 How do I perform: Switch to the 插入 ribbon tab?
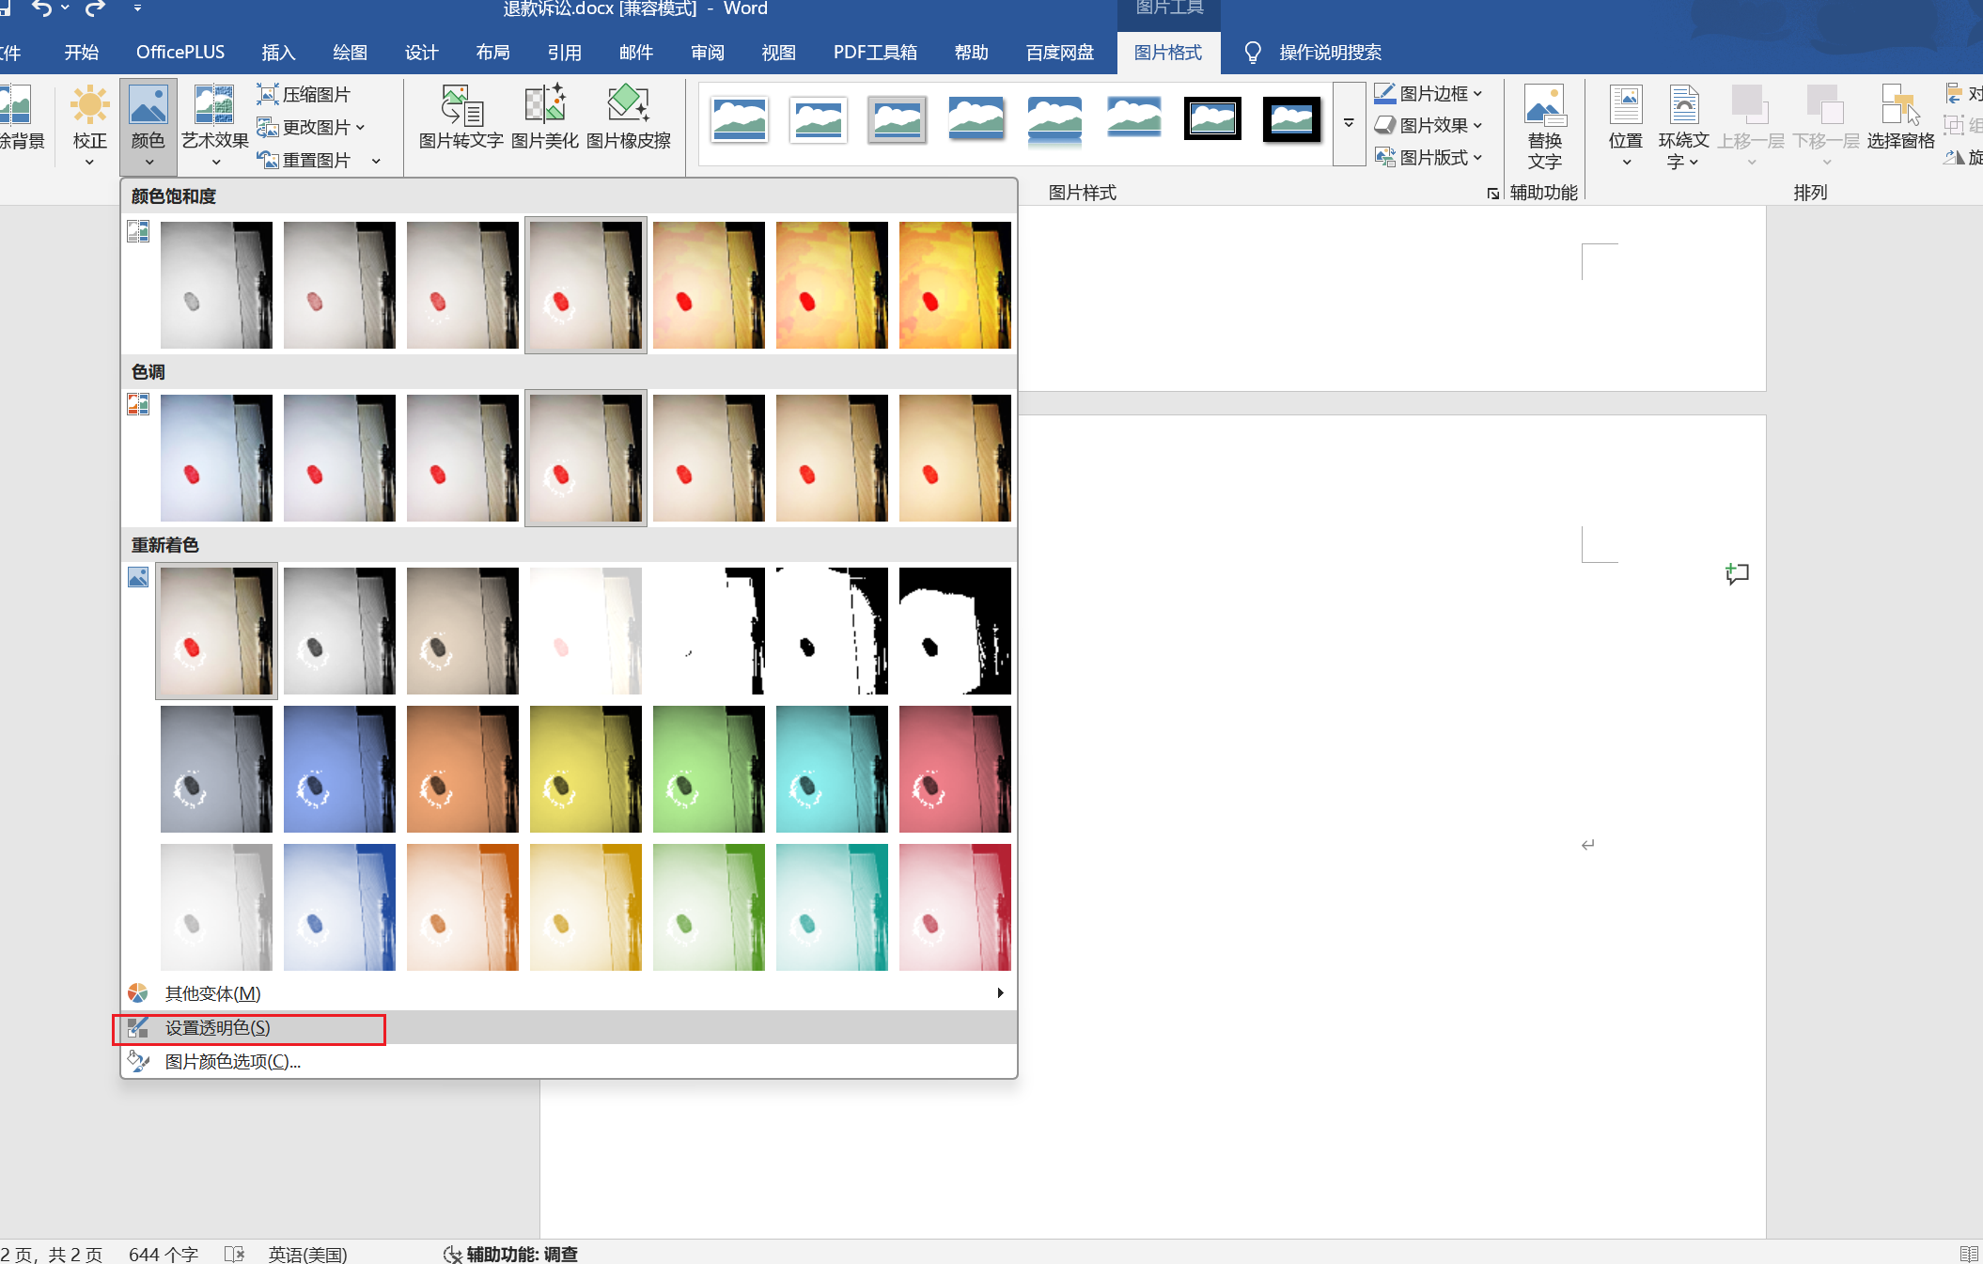click(278, 53)
